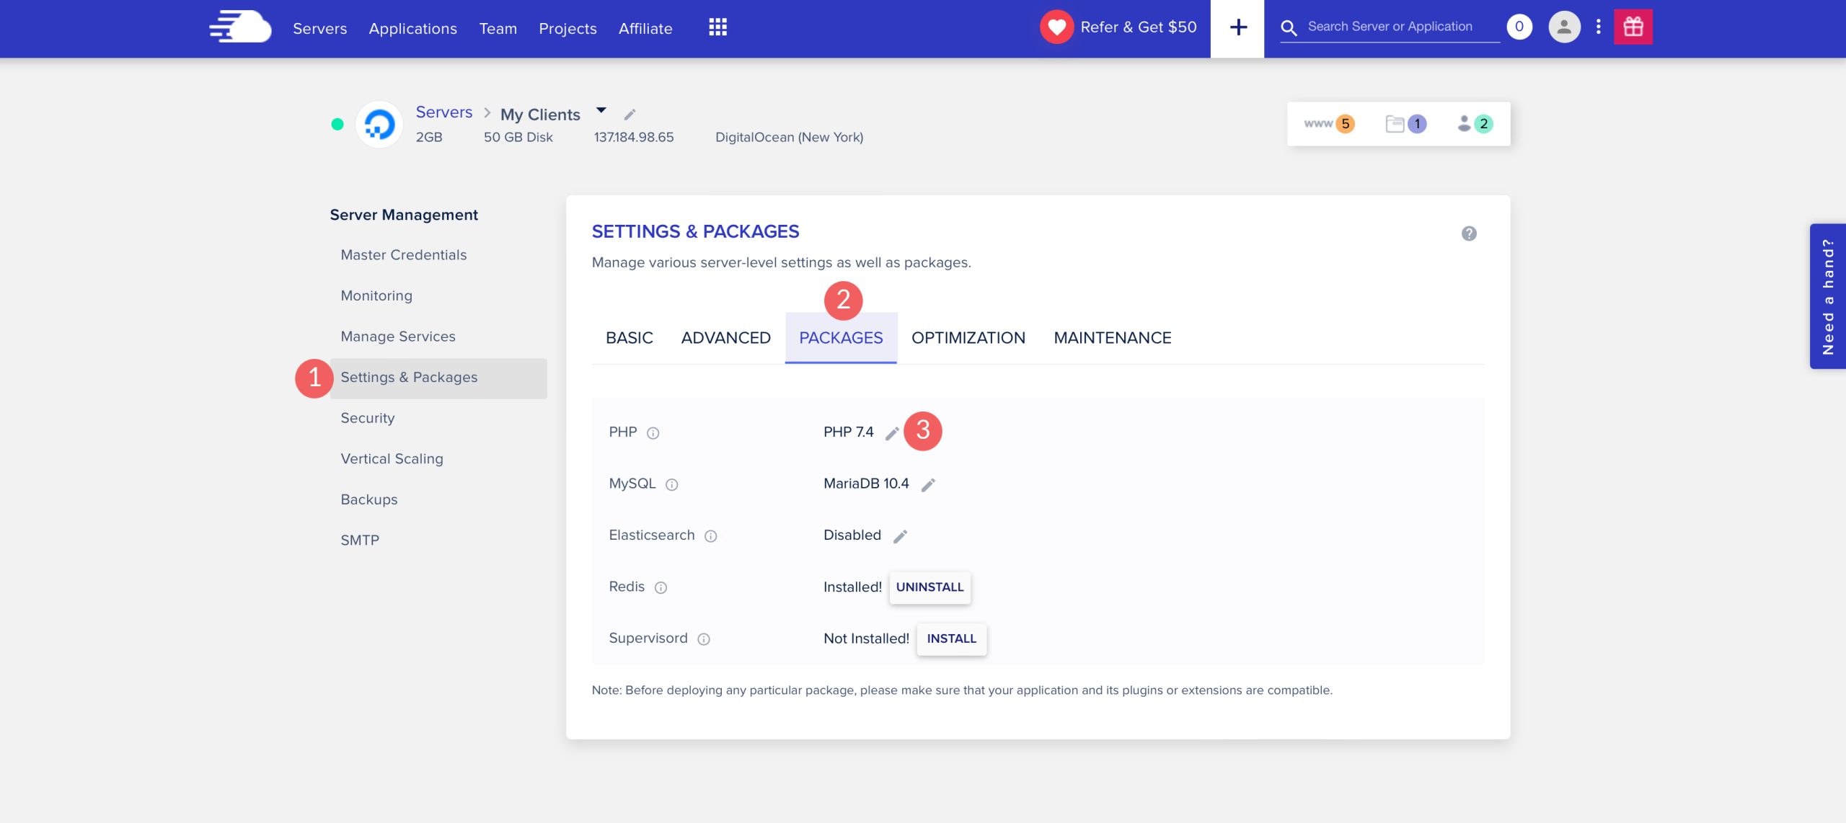Click the plus button to add new server
This screenshot has width=1846, height=823.
(1237, 27)
